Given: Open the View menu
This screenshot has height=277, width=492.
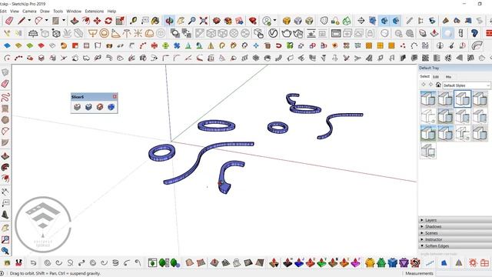Looking at the screenshot, I should coord(15,11).
